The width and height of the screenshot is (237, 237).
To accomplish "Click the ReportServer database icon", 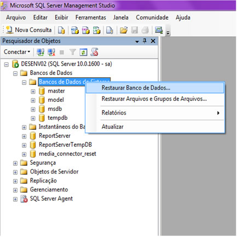I will click(33, 136).
